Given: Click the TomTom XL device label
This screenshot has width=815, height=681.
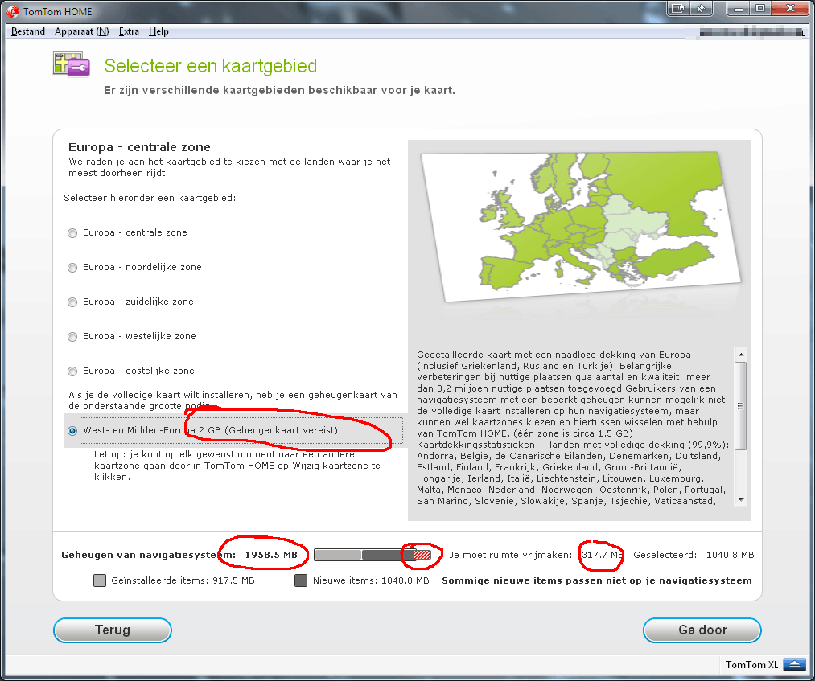Looking at the screenshot, I should point(751,665).
